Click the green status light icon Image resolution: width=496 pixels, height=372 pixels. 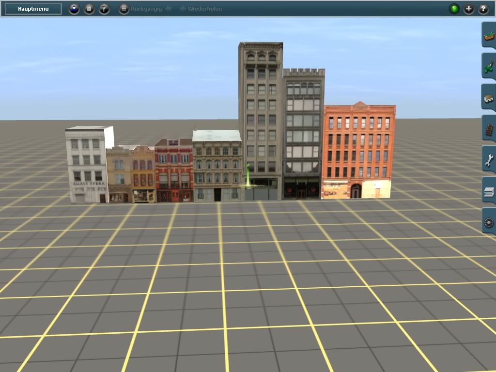tap(454, 9)
